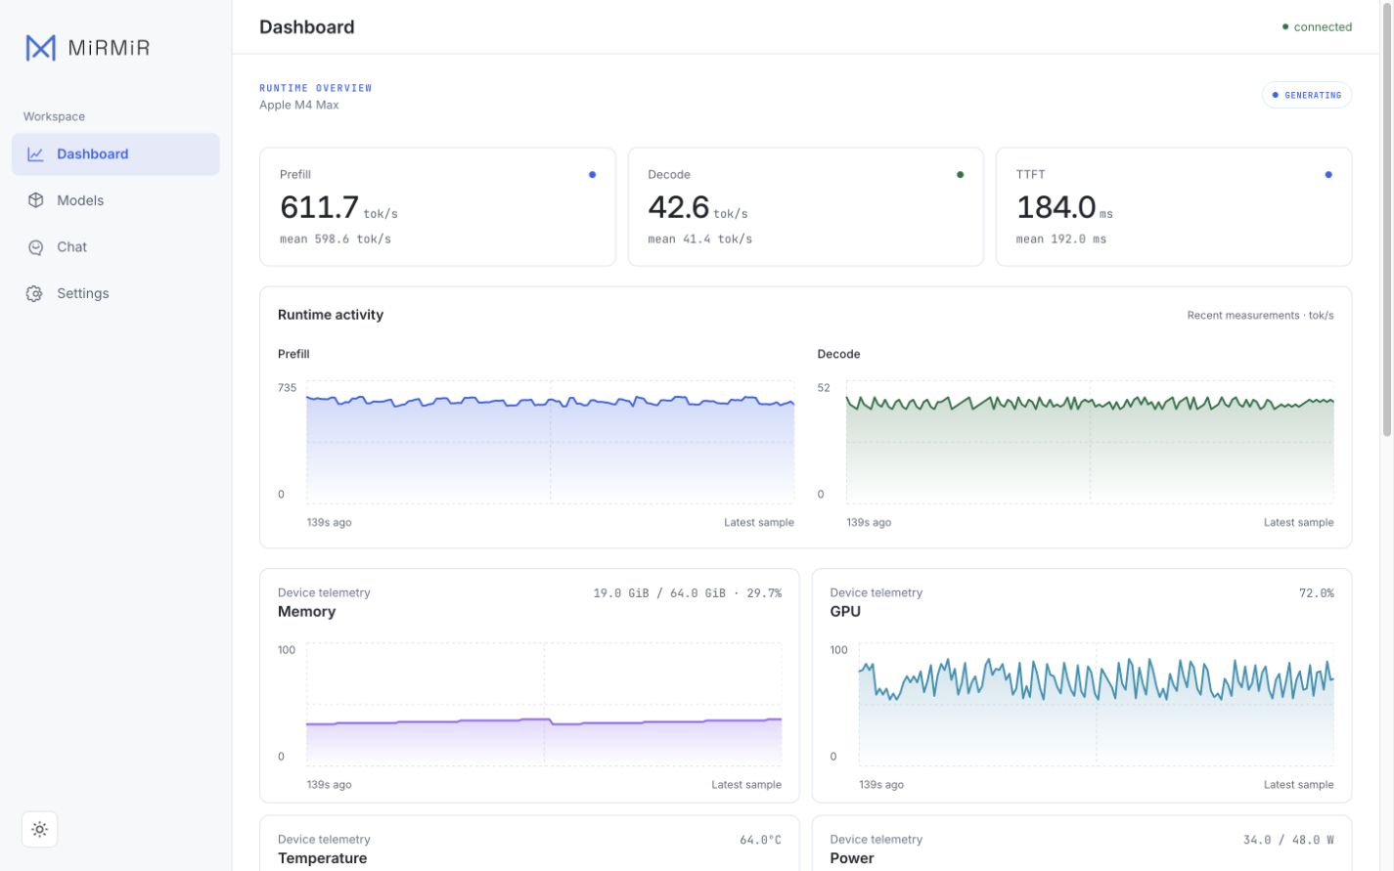Click the 52 axis label on Decode chart
This screenshot has width=1394, height=871.
[824, 388]
